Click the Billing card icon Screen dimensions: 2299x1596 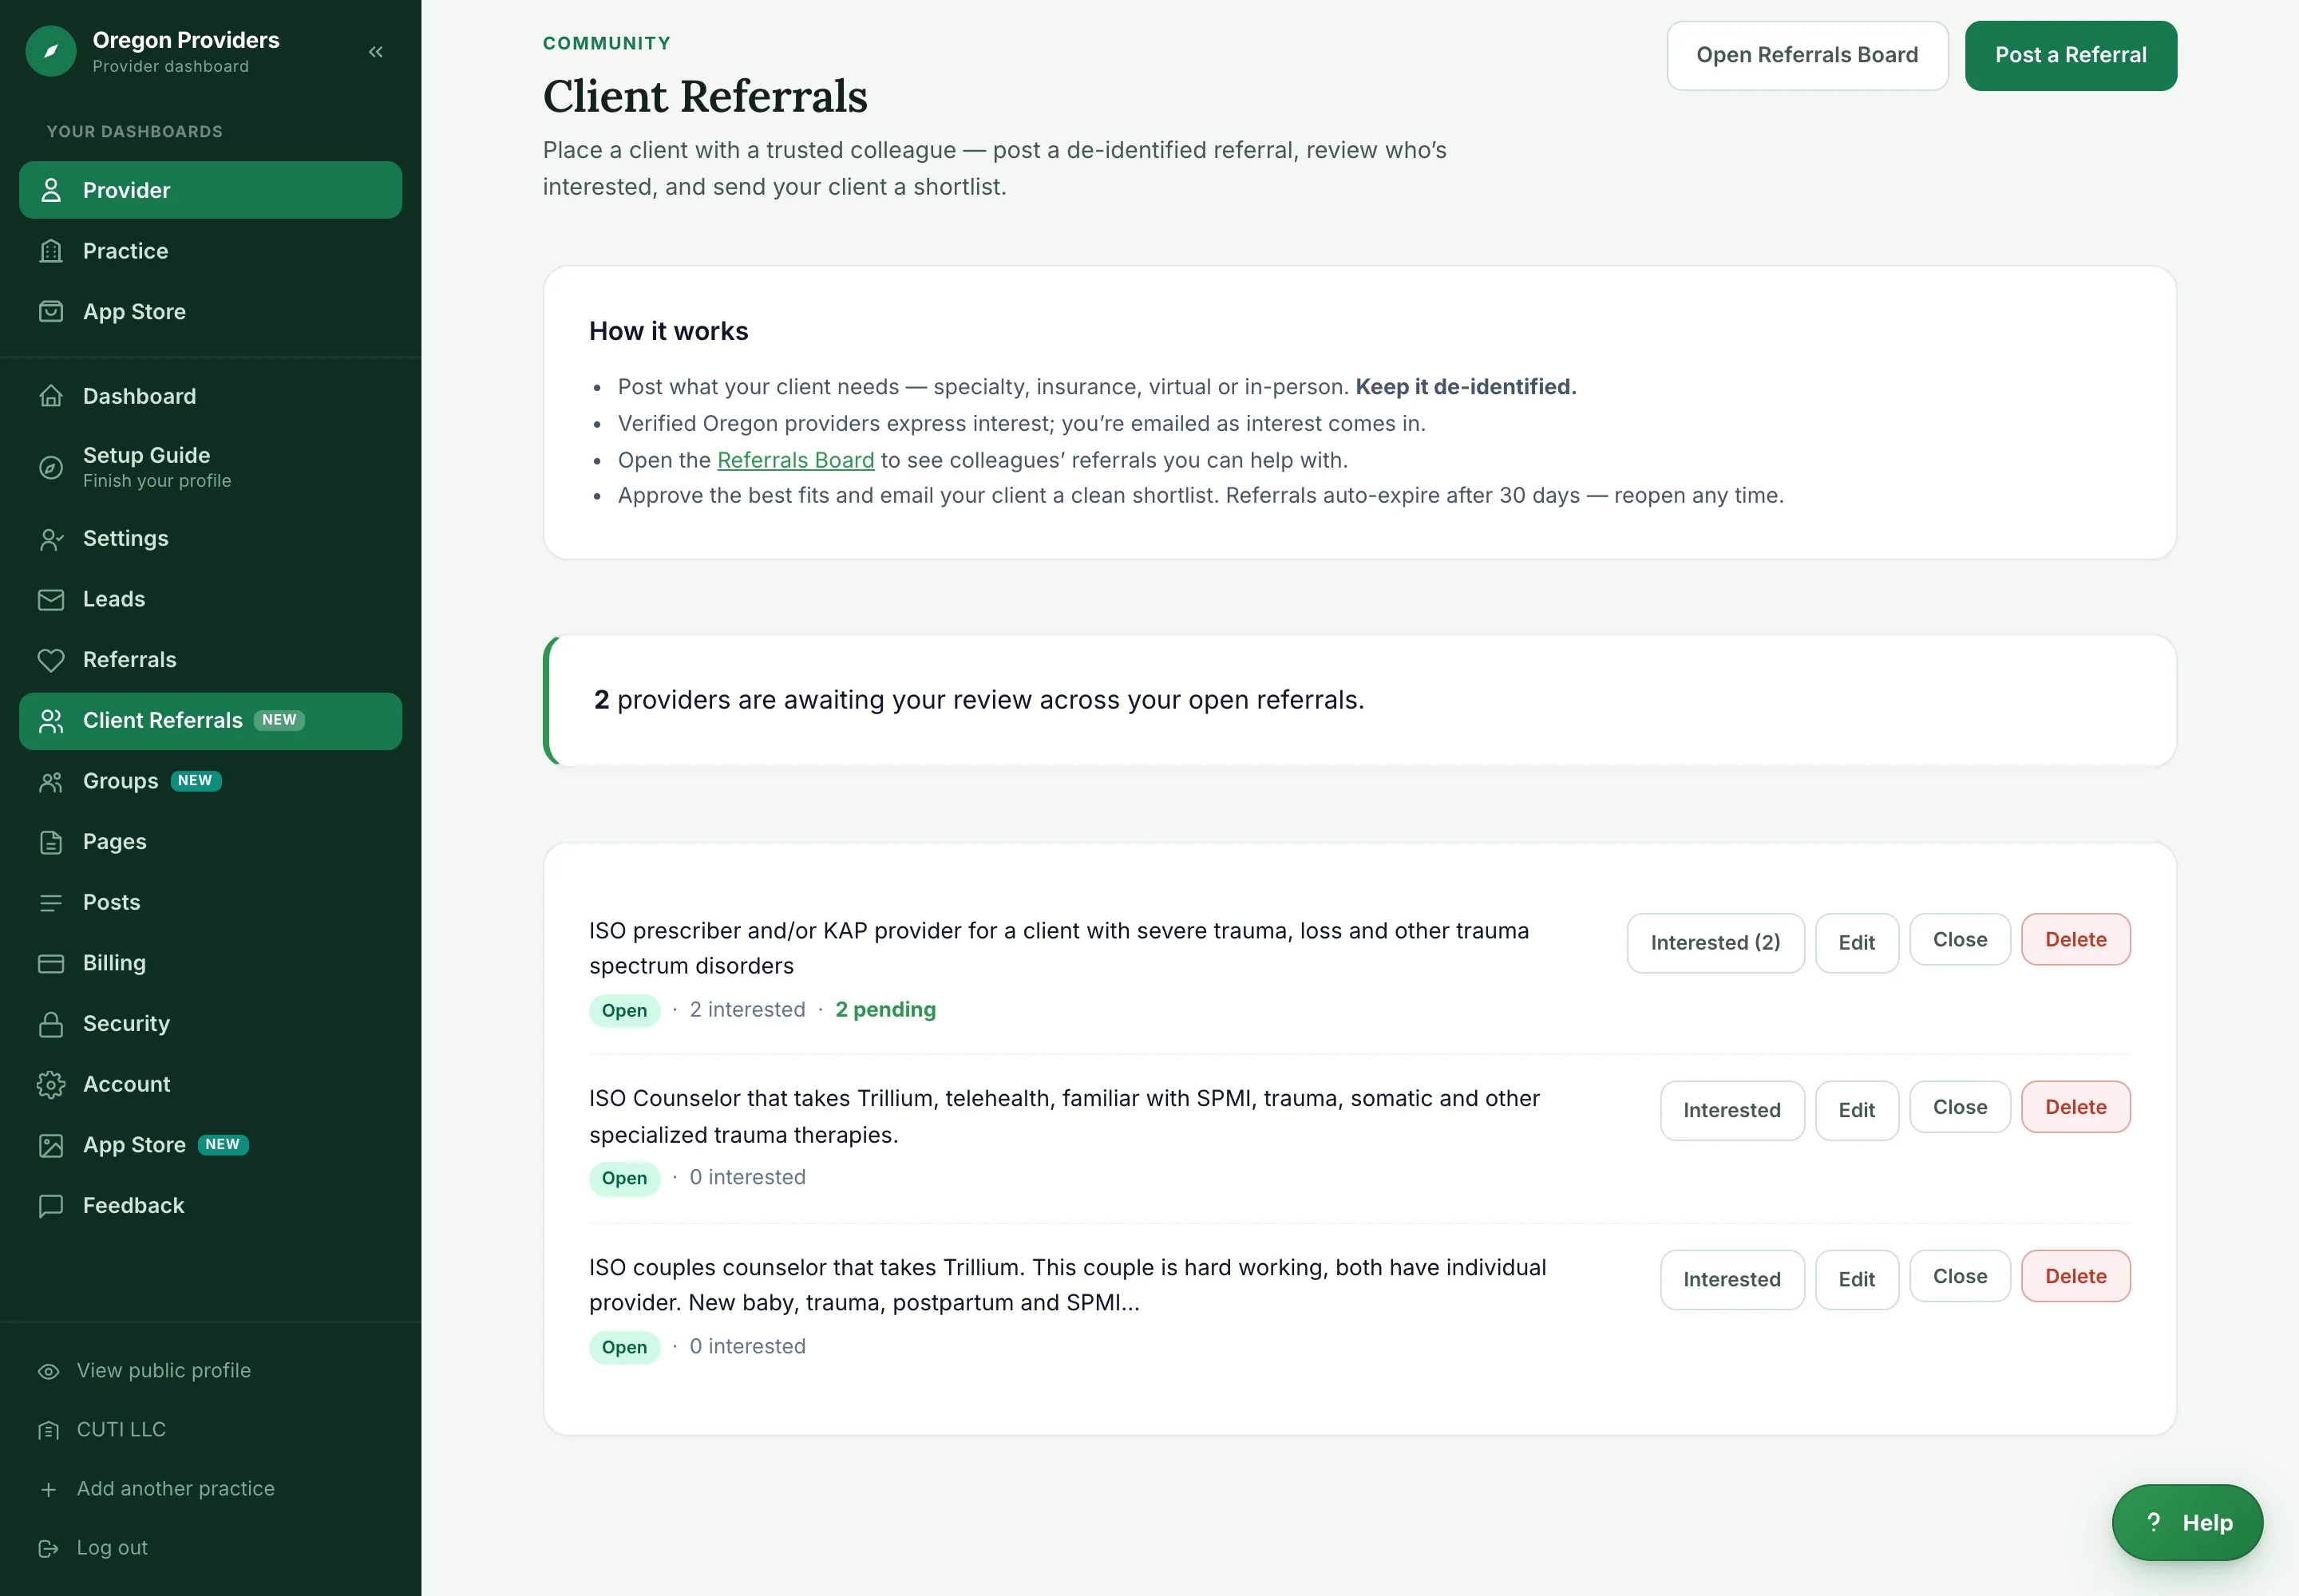pyautogui.click(x=51, y=963)
